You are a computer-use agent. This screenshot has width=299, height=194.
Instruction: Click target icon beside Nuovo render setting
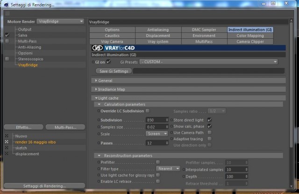7,136
